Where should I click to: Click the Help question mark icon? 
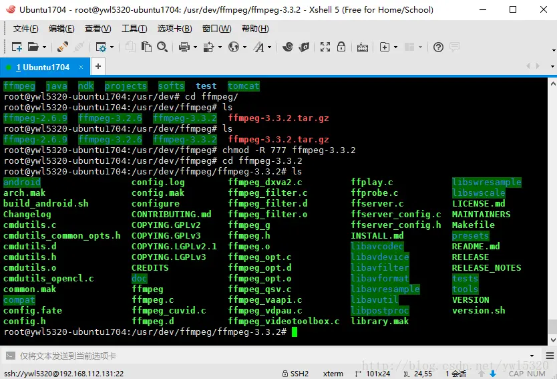438,47
